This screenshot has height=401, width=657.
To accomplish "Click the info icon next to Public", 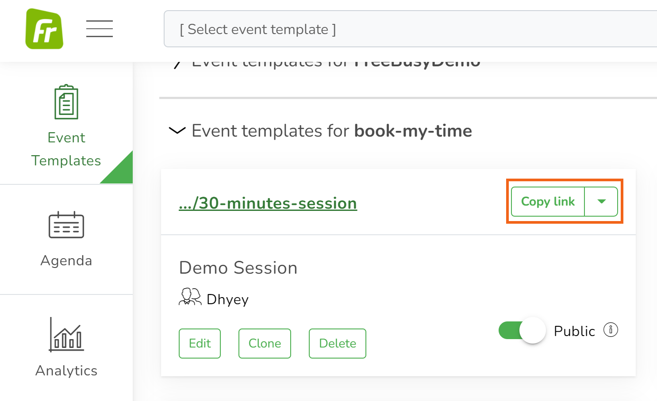I will tap(611, 330).
